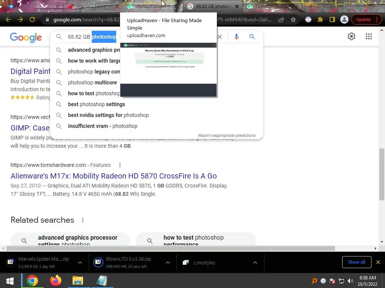Viewport: 385px width, 288px height.
Task: Click the horizontal page scrollbar
Action: (x=171, y=249)
